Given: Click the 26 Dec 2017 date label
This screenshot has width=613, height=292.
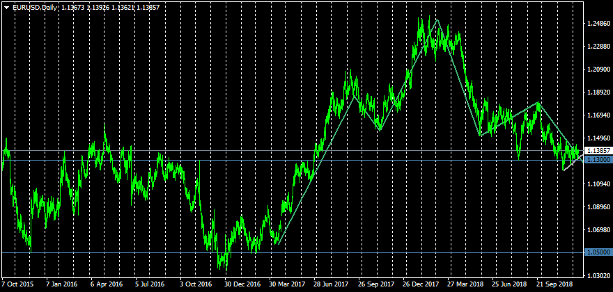Looking at the screenshot, I should point(419,284).
